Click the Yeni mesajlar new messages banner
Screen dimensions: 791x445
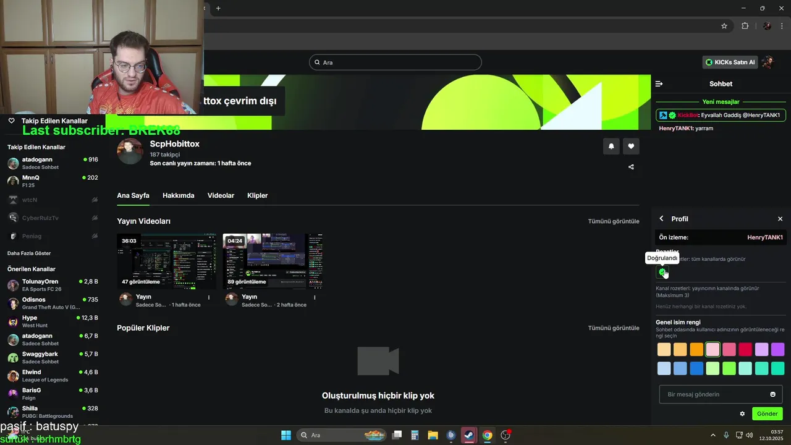tap(721, 102)
